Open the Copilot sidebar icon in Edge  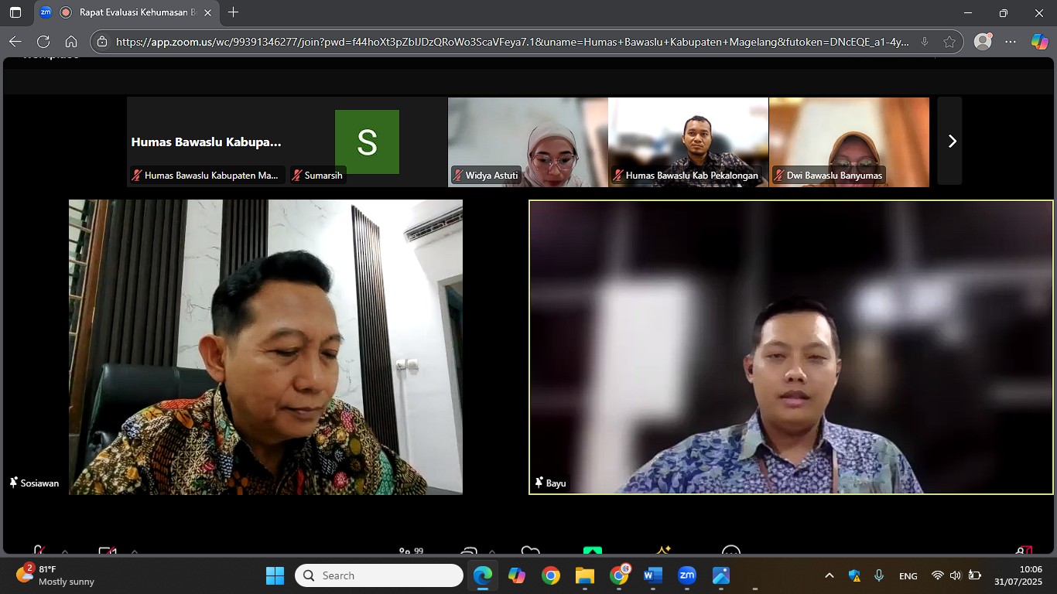[x=1039, y=42]
